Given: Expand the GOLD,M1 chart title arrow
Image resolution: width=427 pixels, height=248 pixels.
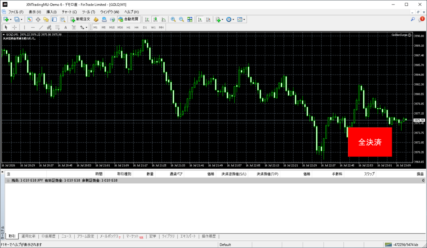Looking at the screenshot, I should click(3, 35).
